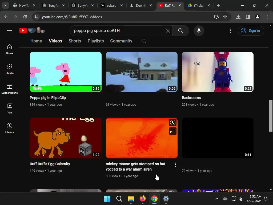This screenshot has height=205, width=273.
Task: Open Peppa pig in FlipaClip thumbnail
Action: pos(66,72)
